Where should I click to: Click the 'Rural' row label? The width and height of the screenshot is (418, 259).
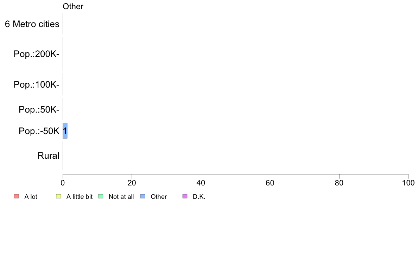point(48,156)
